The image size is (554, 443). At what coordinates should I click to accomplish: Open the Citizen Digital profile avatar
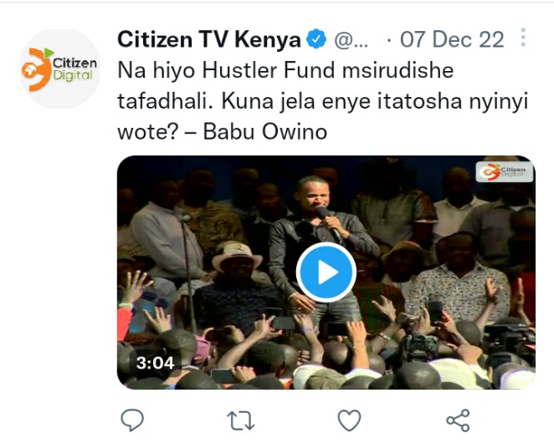(59, 69)
